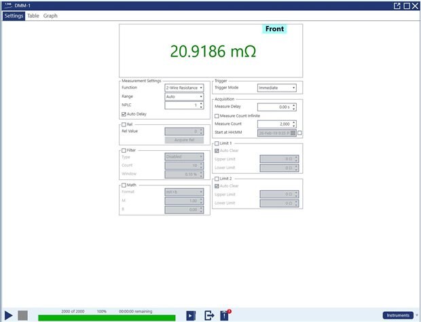421x322 pixels.
Task: Open the Math Format dropdown
Action: pos(184,192)
